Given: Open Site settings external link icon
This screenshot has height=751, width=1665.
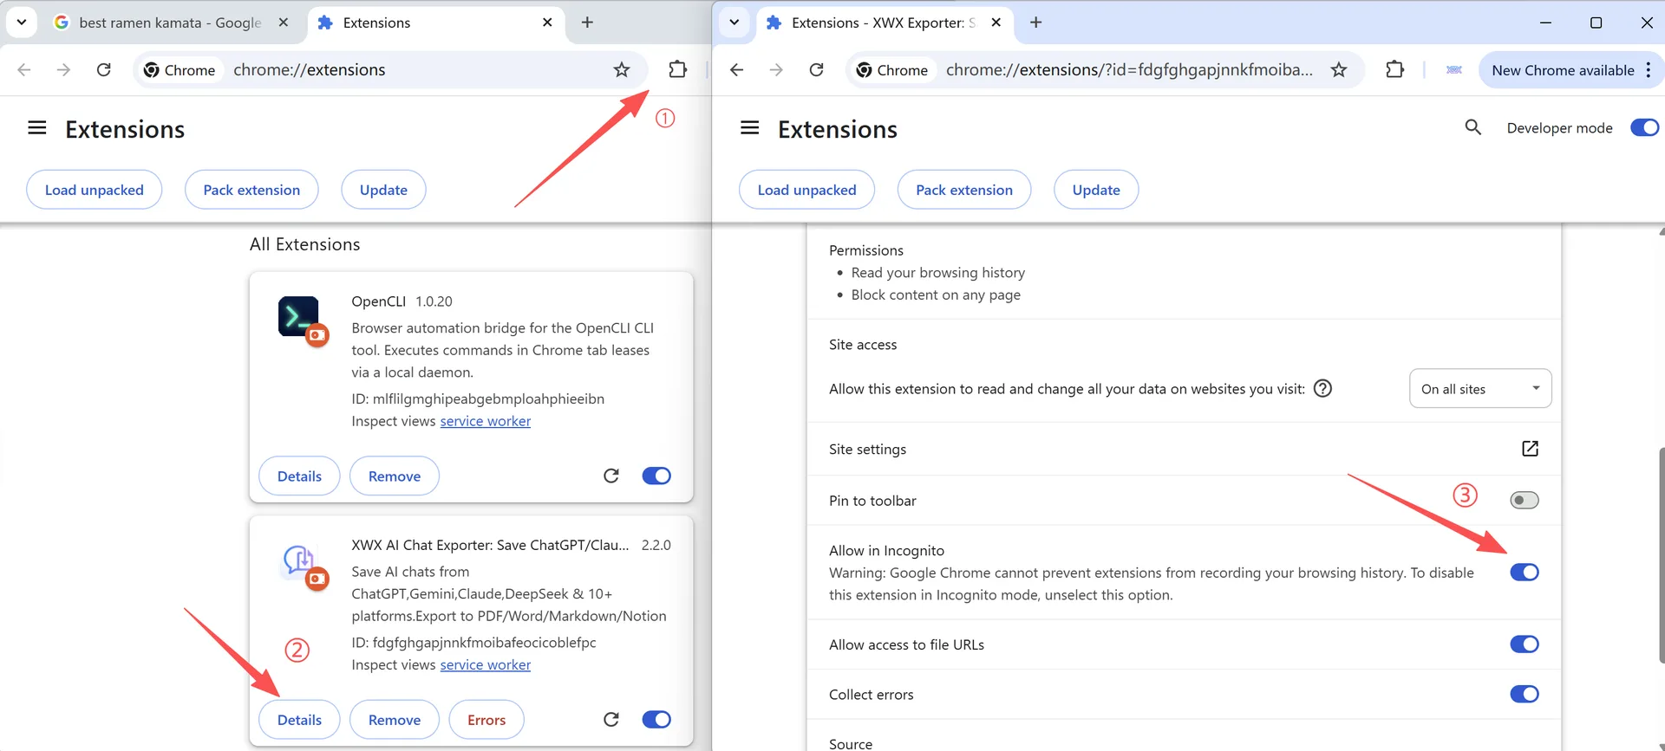Looking at the screenshot, I should (x=1530, y=449).
